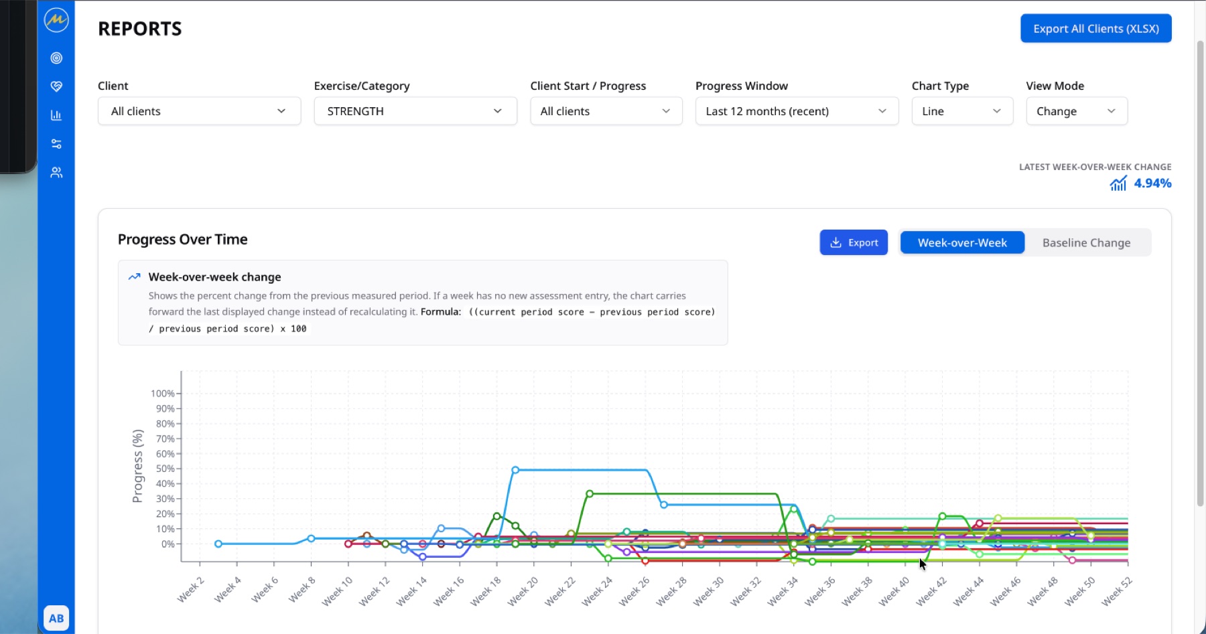This screenshot has height=634, width=1206.
Task: Click the trend arrow icon by Week-over-week change
Action: click(135, 276)
